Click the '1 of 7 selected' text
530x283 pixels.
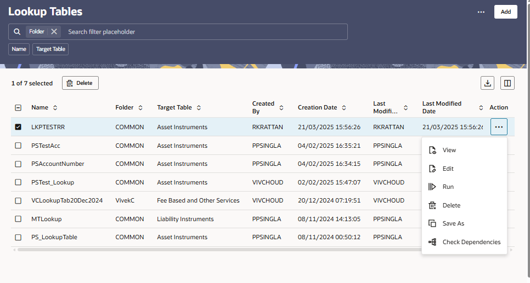point(32,83)
